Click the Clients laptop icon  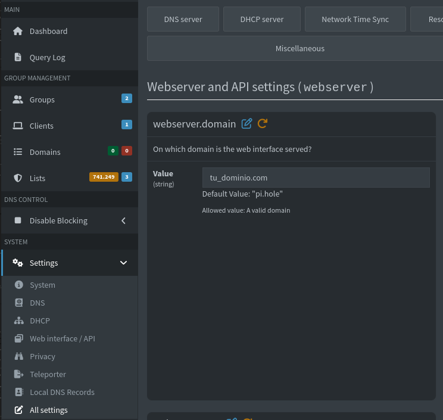(x=18, y=126)
